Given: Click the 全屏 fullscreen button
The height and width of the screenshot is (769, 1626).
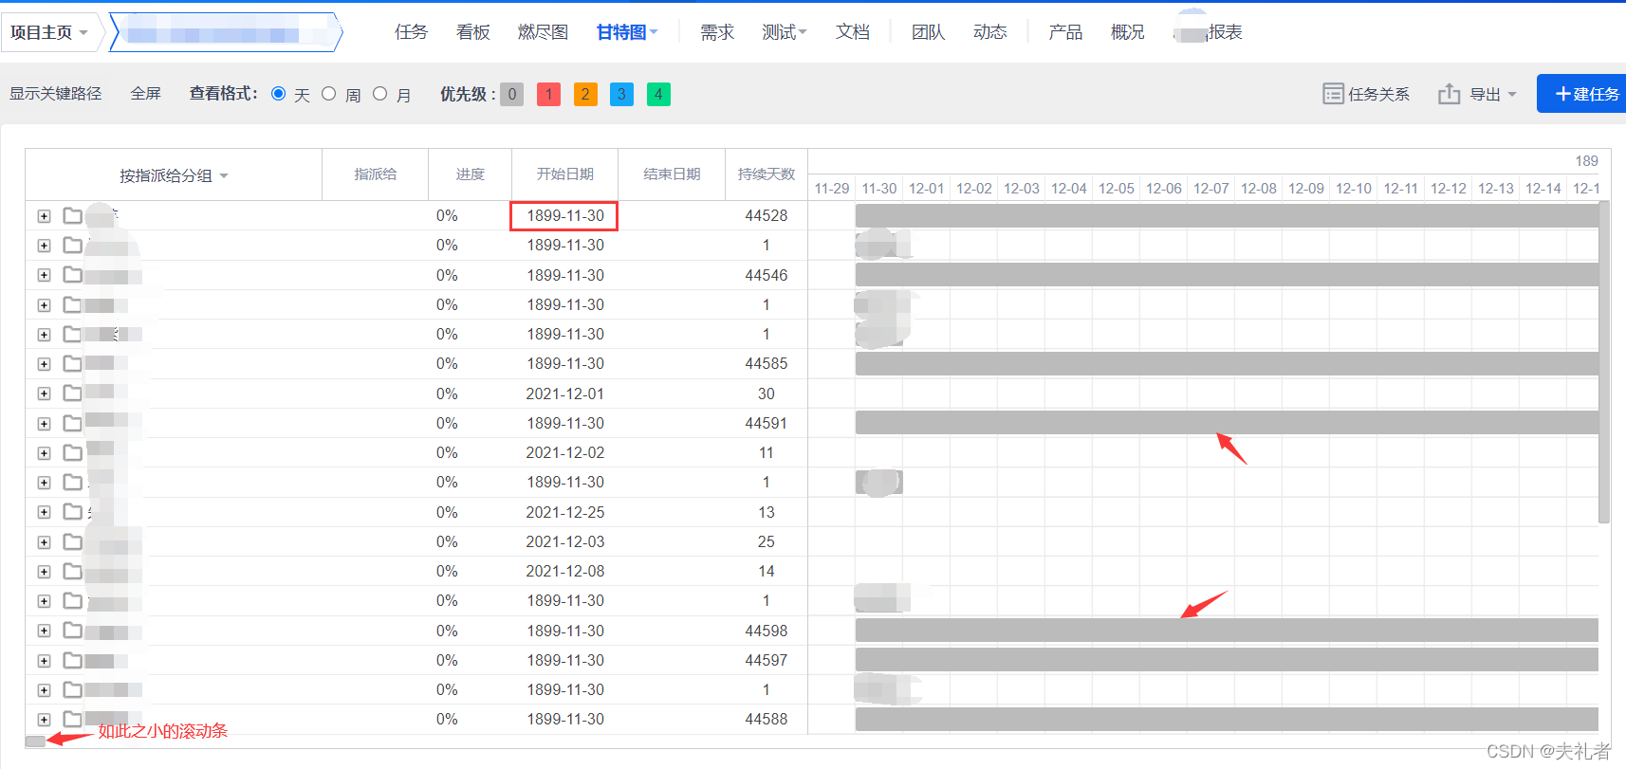Looking at the screenshot, I should (x=145, y=94).
